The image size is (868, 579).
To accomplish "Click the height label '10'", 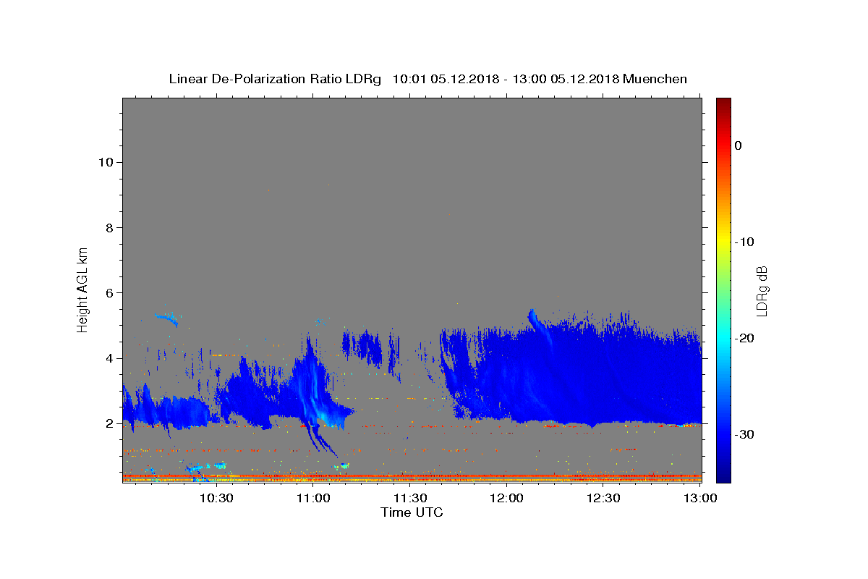I will tap(105, 162).
